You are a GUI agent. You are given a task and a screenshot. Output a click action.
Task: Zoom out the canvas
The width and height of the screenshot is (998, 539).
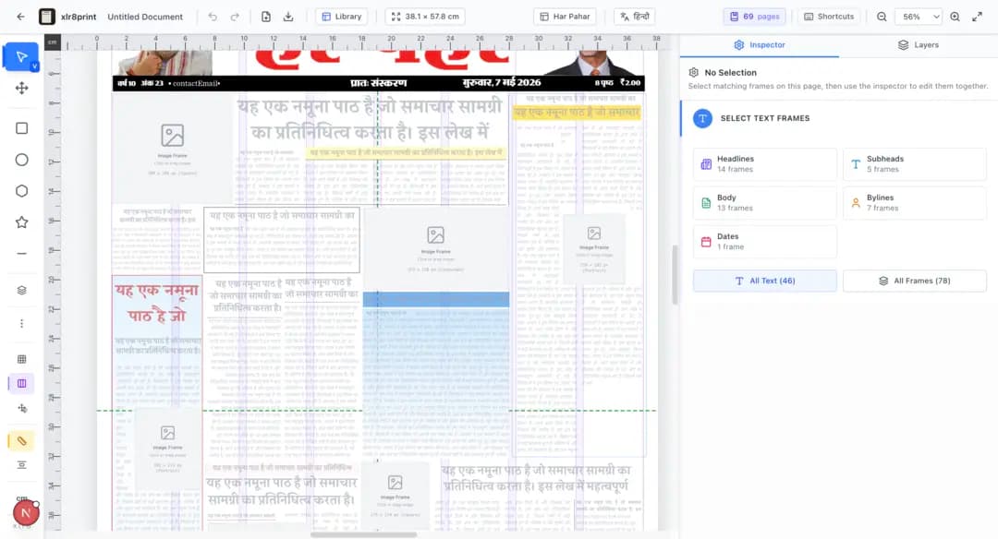pyautogui.click(x=882, y=17)
